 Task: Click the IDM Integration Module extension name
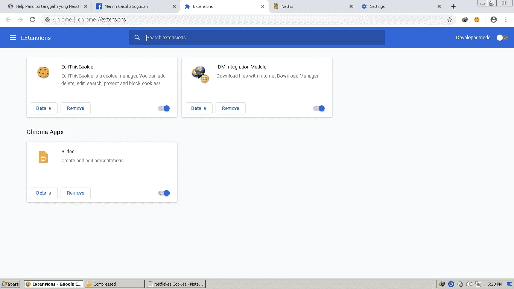click(x=241, y=67)
